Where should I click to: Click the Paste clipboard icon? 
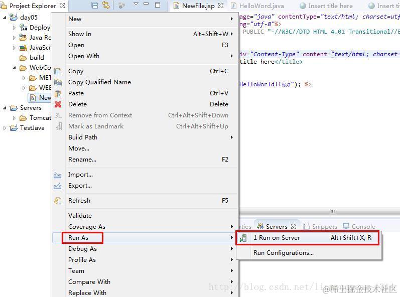pyautogui.click(x=58, y=93)
